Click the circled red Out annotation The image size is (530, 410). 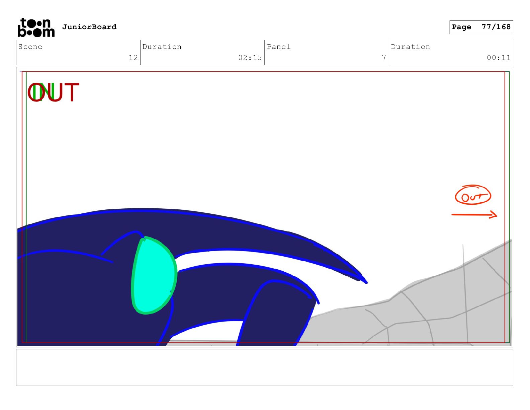[473, 195]
